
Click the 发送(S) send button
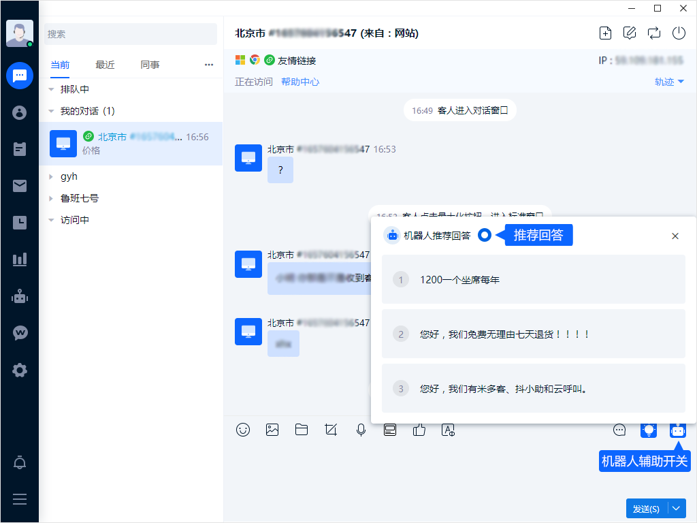pyautogui.click(x=647, y=509)
